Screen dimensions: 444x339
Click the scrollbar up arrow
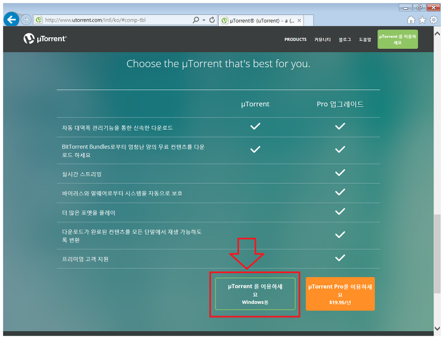click(437, 34)
